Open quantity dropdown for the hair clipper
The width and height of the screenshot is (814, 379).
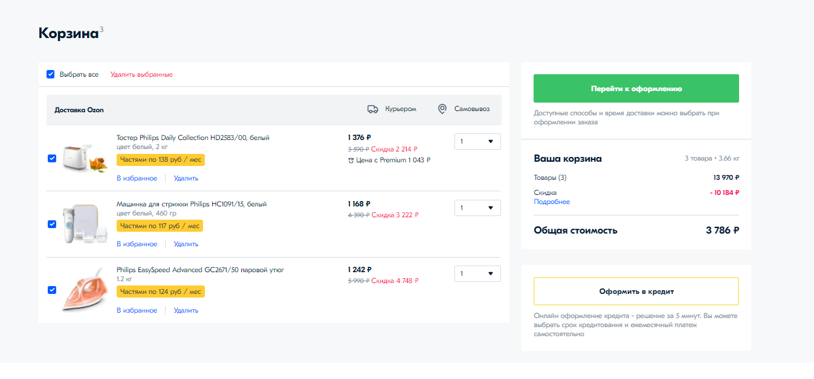tap(477, 208)
